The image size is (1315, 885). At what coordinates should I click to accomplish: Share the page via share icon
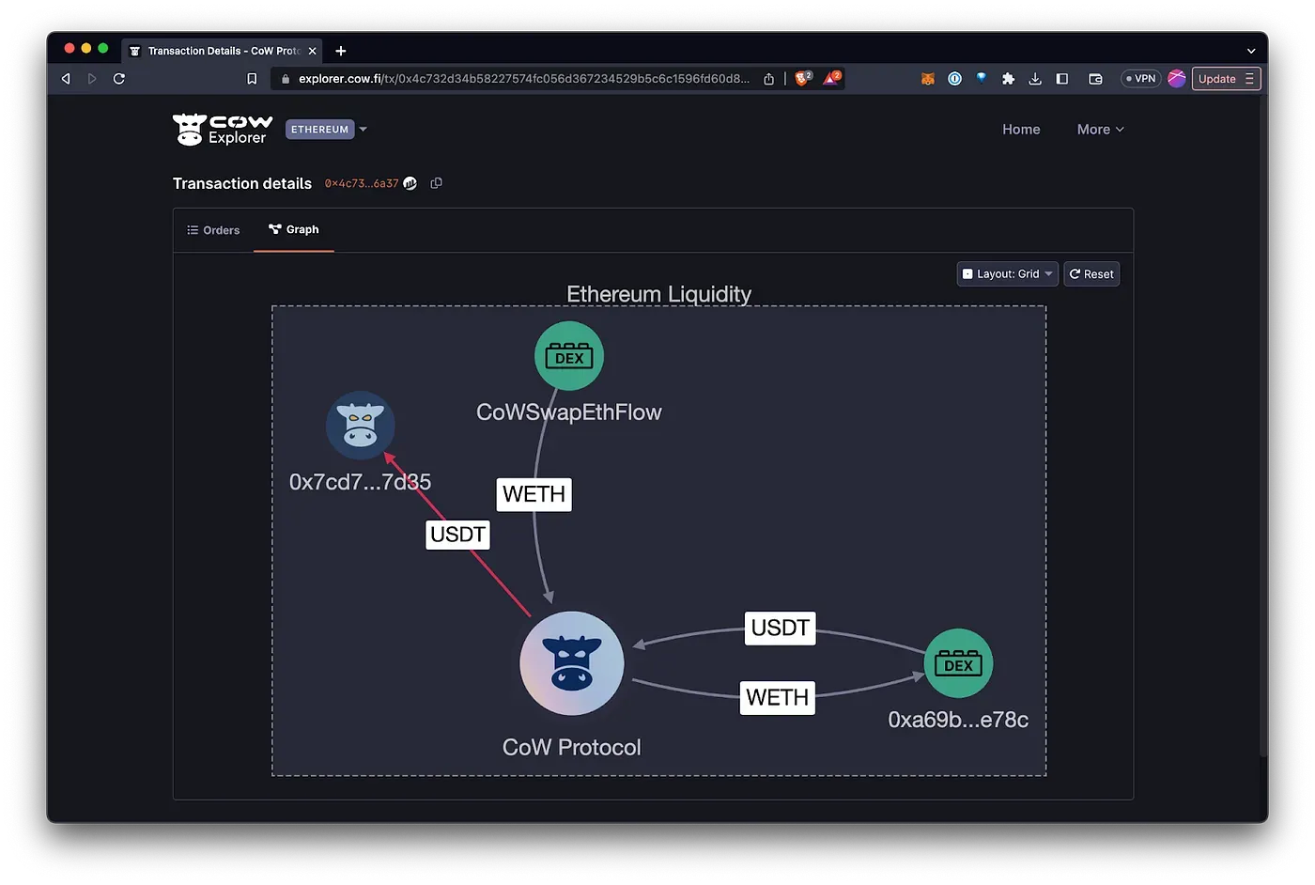point(769,79)
